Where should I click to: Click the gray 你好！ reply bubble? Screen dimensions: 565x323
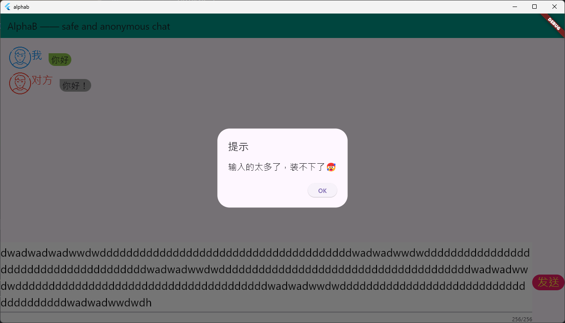(75, 86)
